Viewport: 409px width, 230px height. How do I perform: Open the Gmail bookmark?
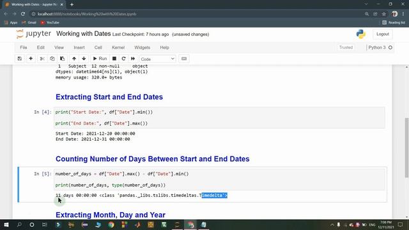point(29,23)
